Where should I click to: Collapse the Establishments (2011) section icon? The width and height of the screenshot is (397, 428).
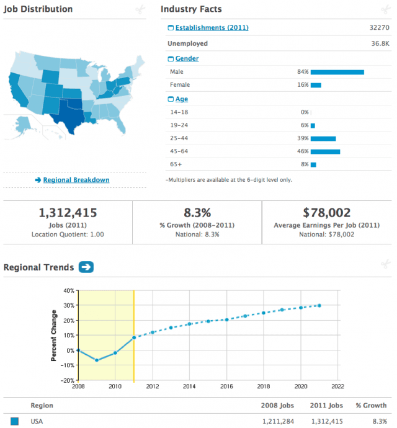point(171,28)
